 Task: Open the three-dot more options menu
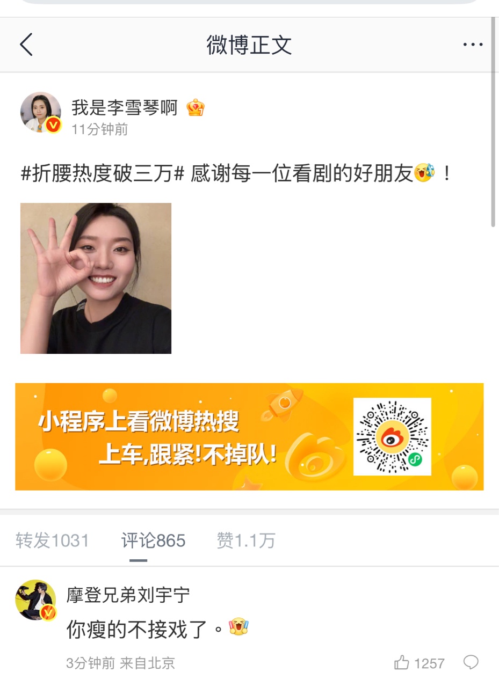(x=473, y=45)
